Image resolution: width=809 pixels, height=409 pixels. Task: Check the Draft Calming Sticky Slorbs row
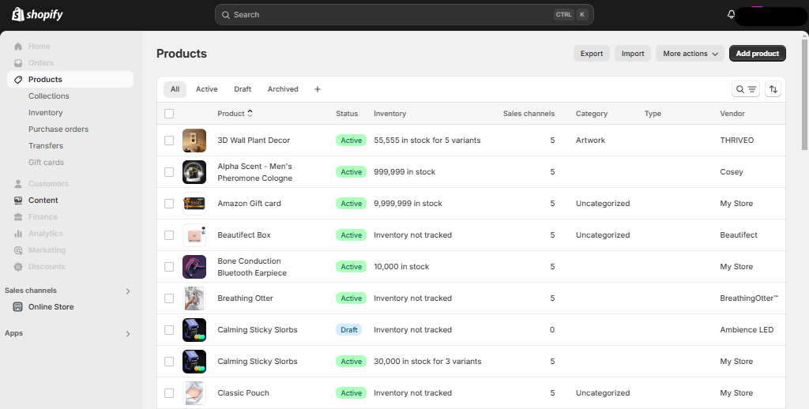click(169, 329)
